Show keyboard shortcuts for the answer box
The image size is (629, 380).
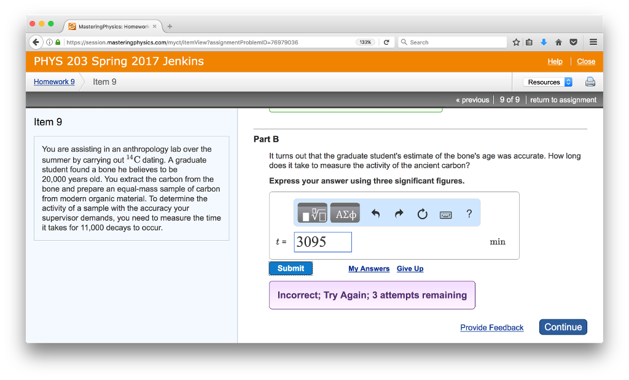[446, 215]
